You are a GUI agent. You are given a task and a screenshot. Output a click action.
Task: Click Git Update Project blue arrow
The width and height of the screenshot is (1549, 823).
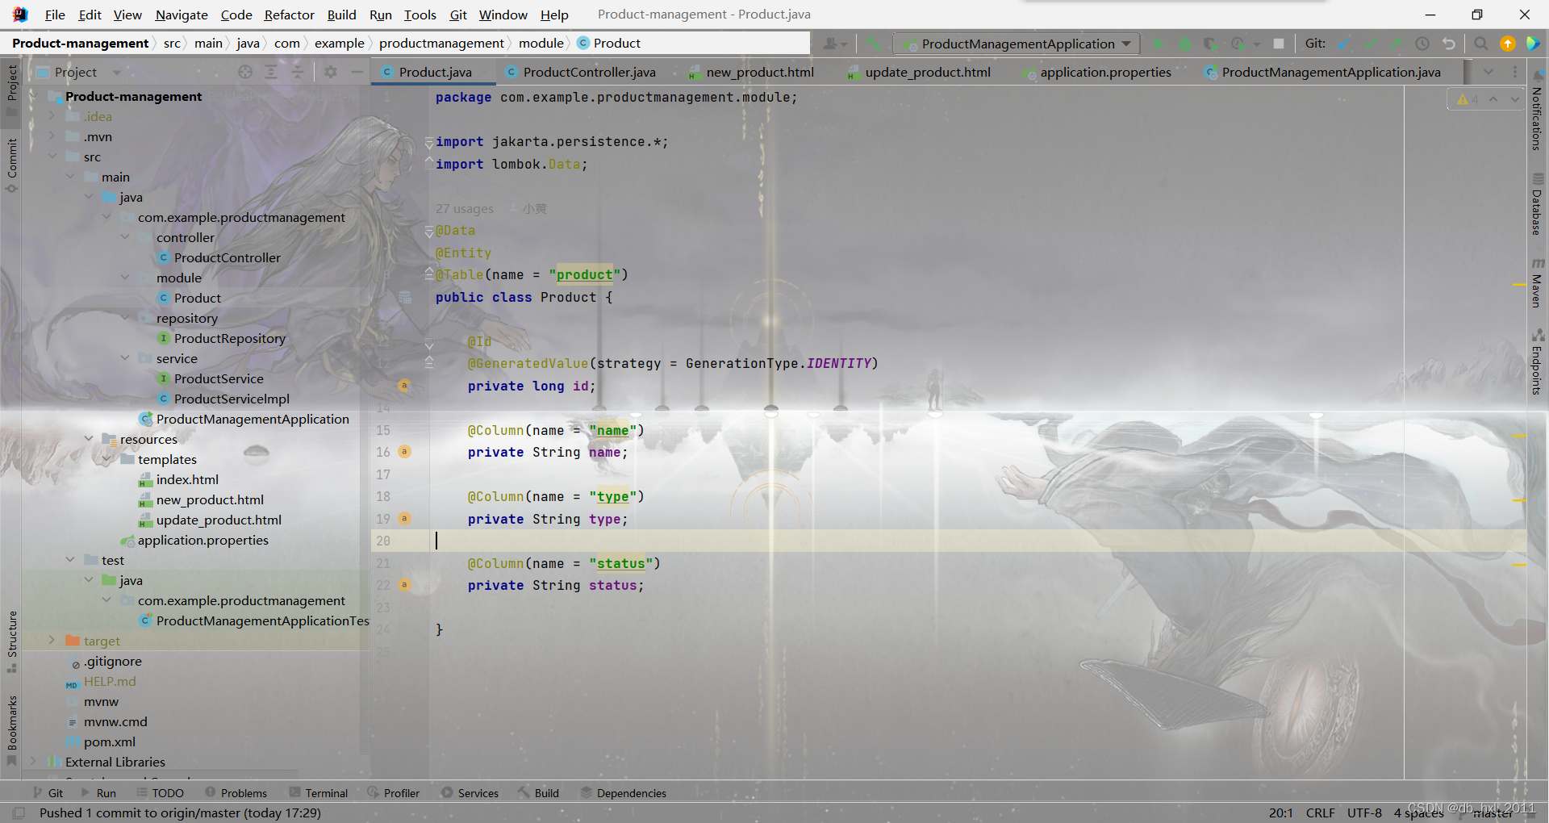pos(1344,44)
